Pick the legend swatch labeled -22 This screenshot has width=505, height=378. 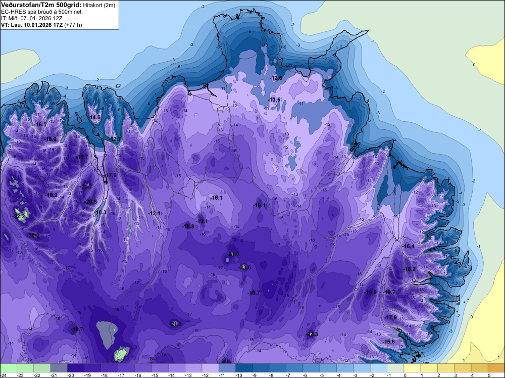coord(42,368)
